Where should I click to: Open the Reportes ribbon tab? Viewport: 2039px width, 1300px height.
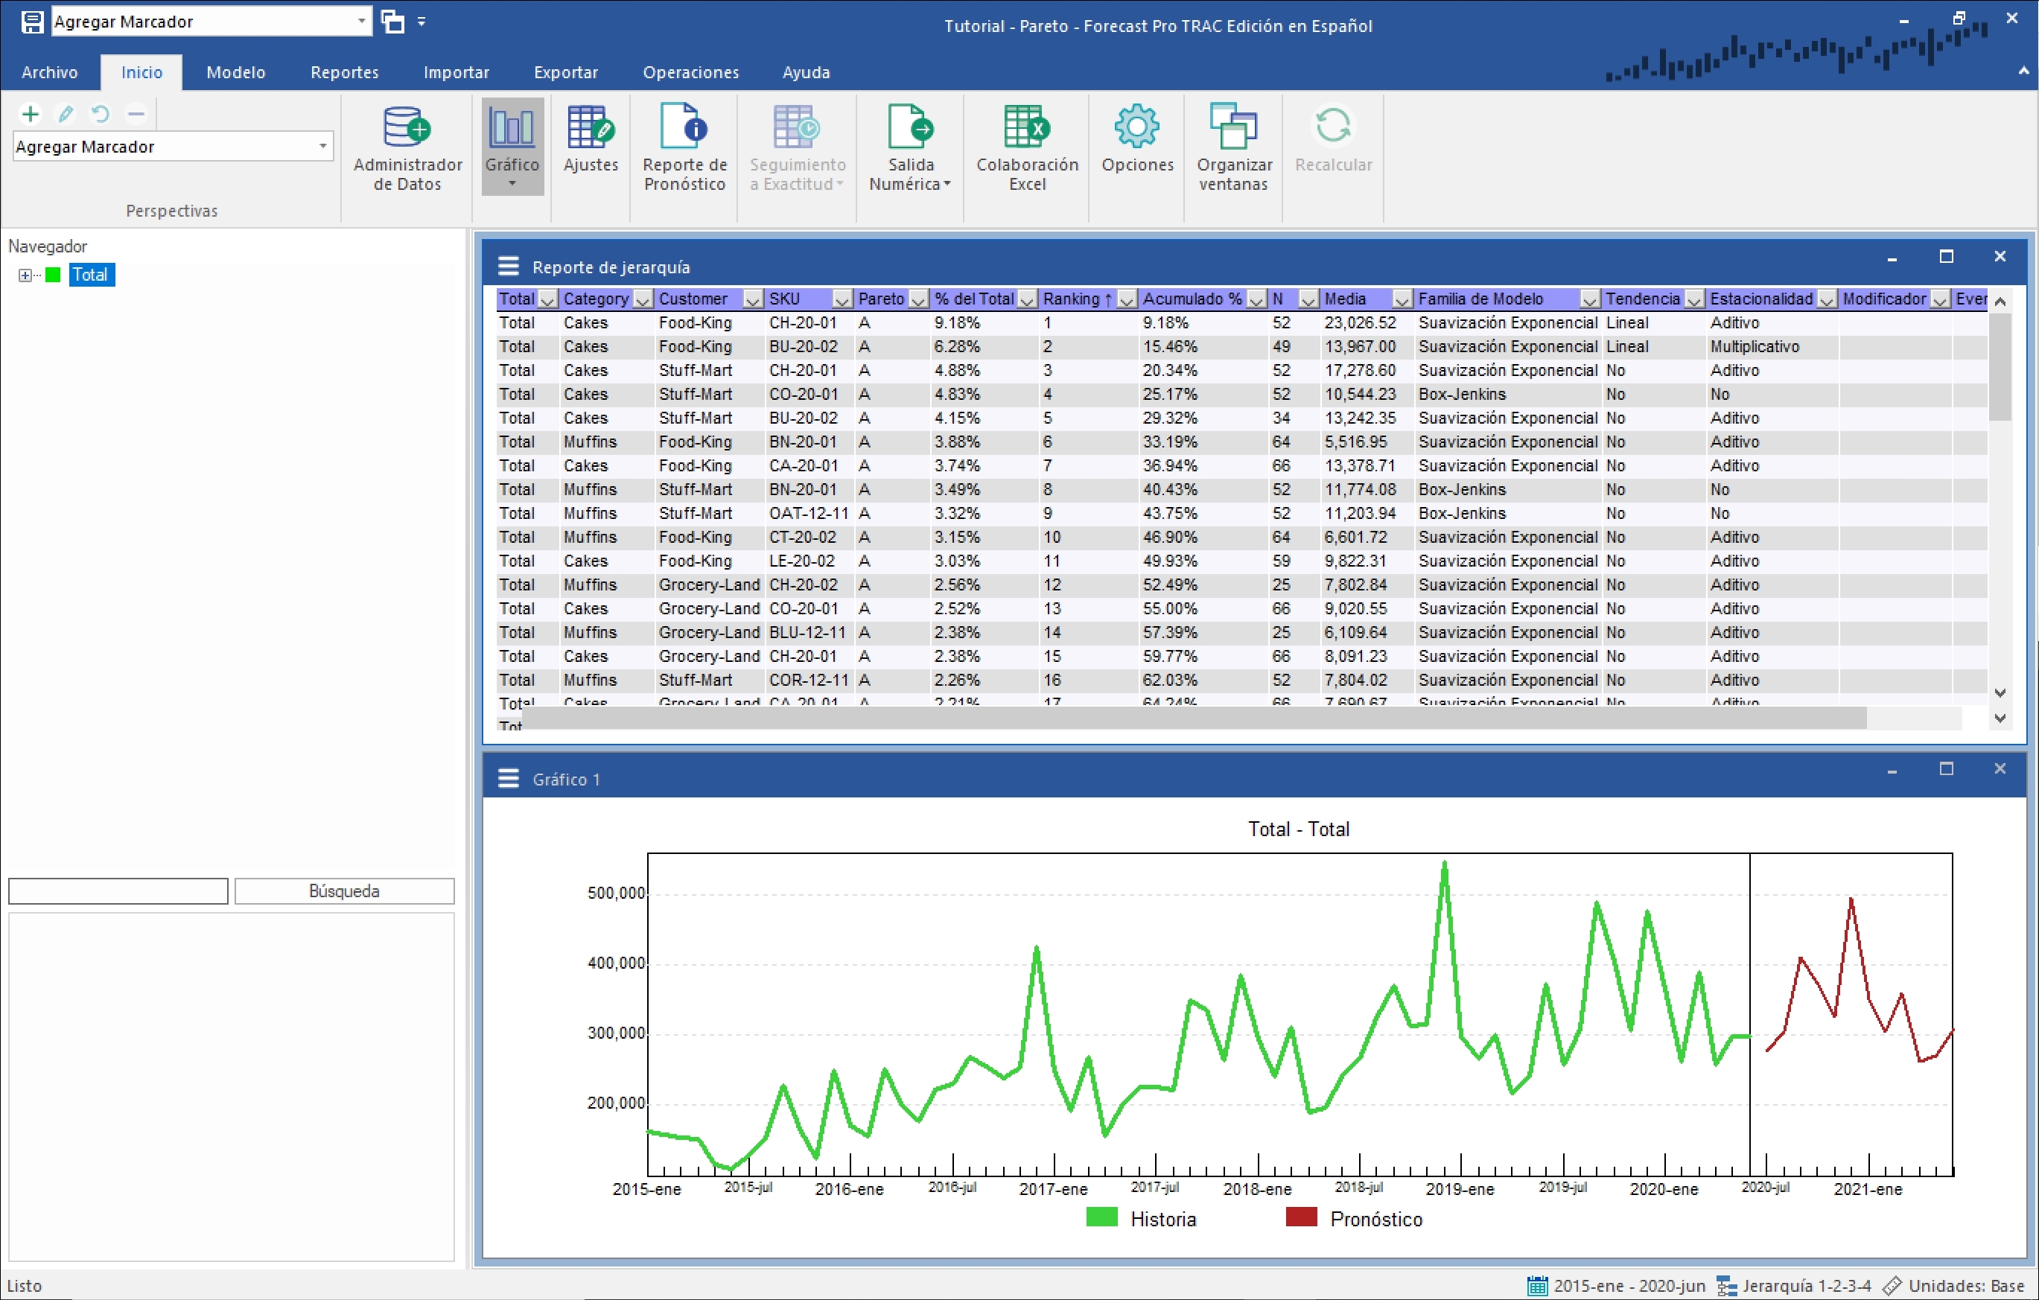pos(344,73)
